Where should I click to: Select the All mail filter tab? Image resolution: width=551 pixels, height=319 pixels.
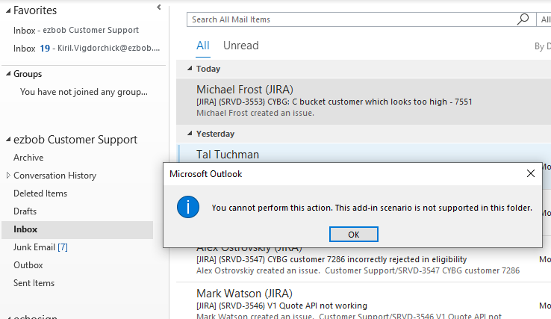point(203,46)
